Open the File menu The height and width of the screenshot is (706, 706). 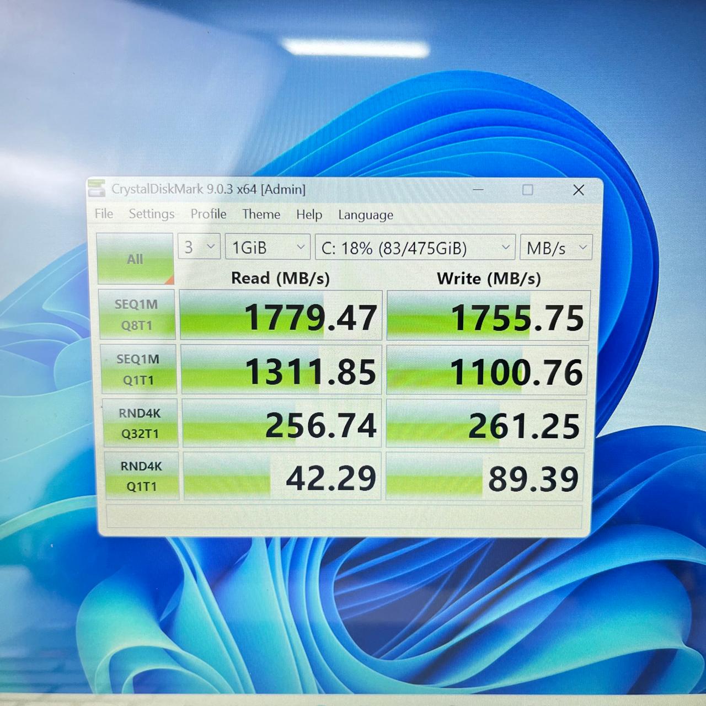click(104, 213)
